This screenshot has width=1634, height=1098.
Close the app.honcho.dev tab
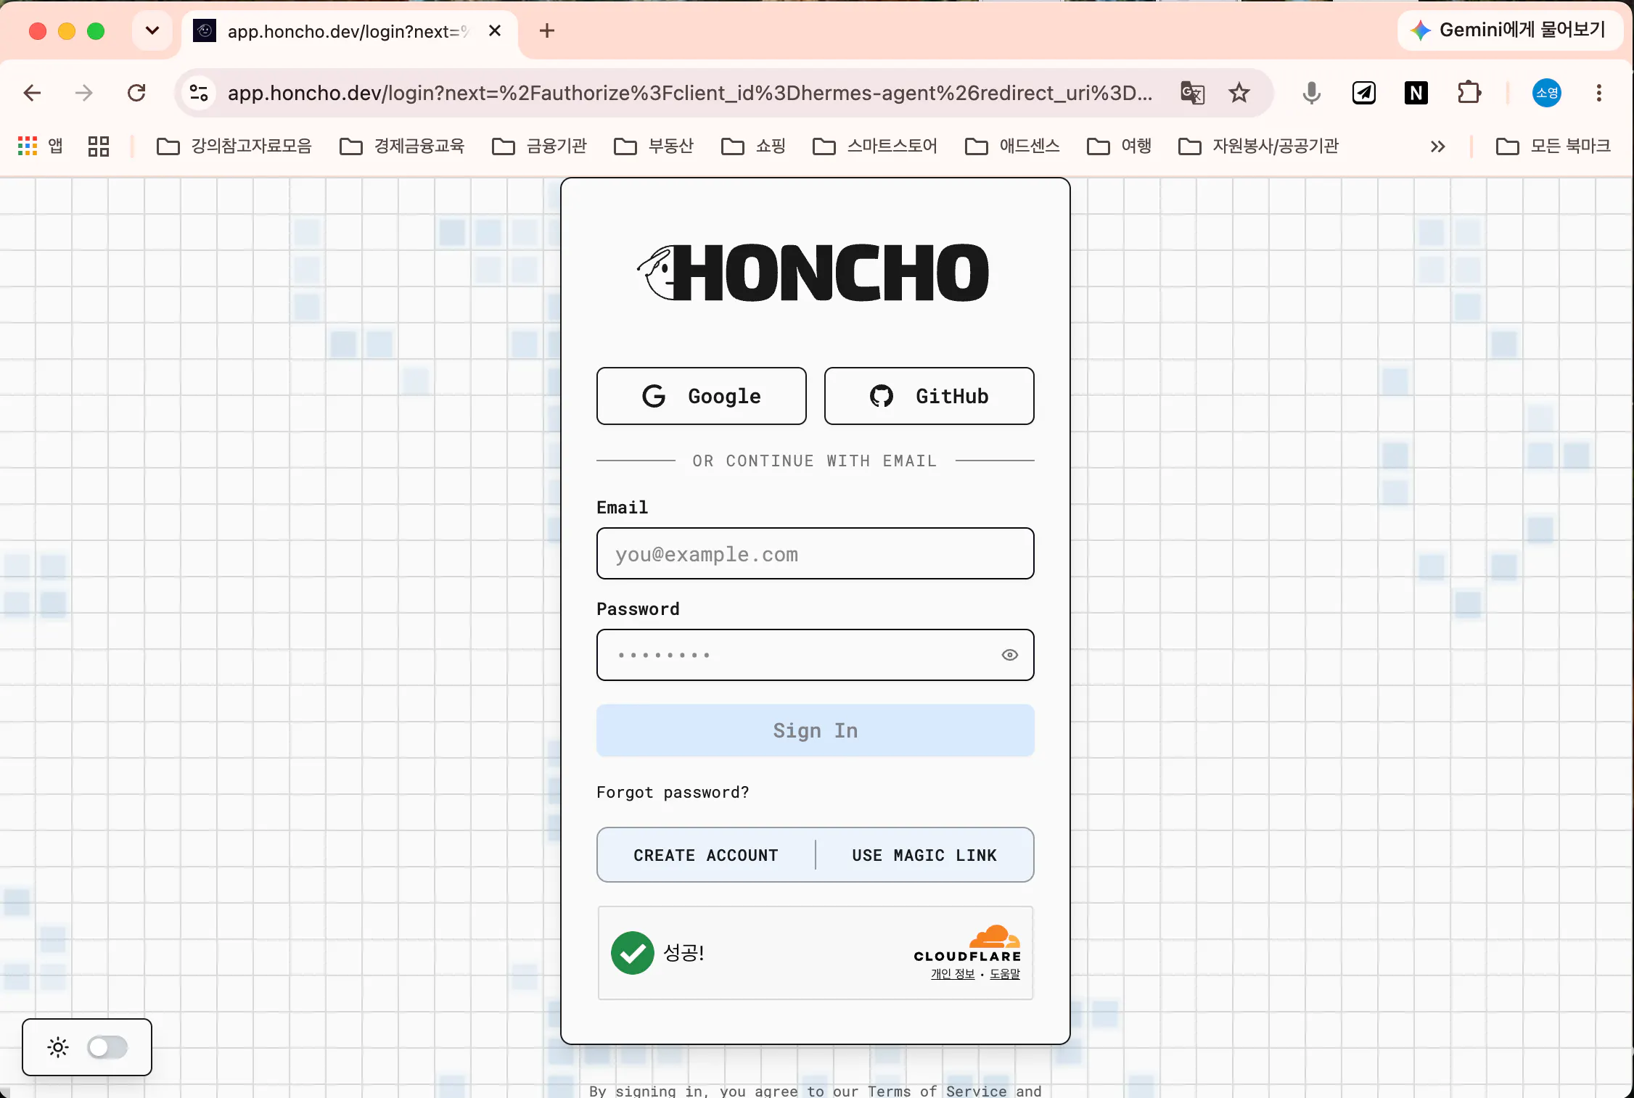click(495, 30)
